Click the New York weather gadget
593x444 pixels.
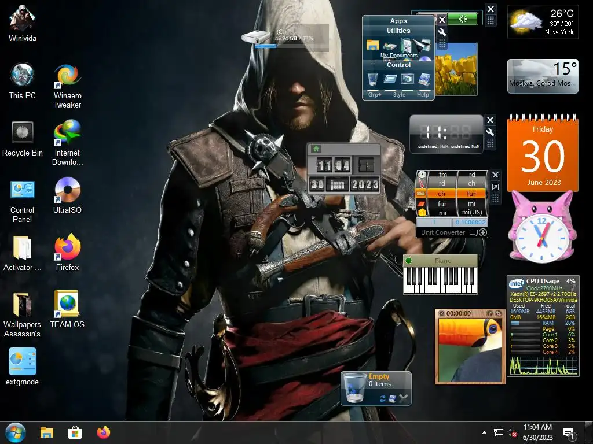click(x=543, y=22)
